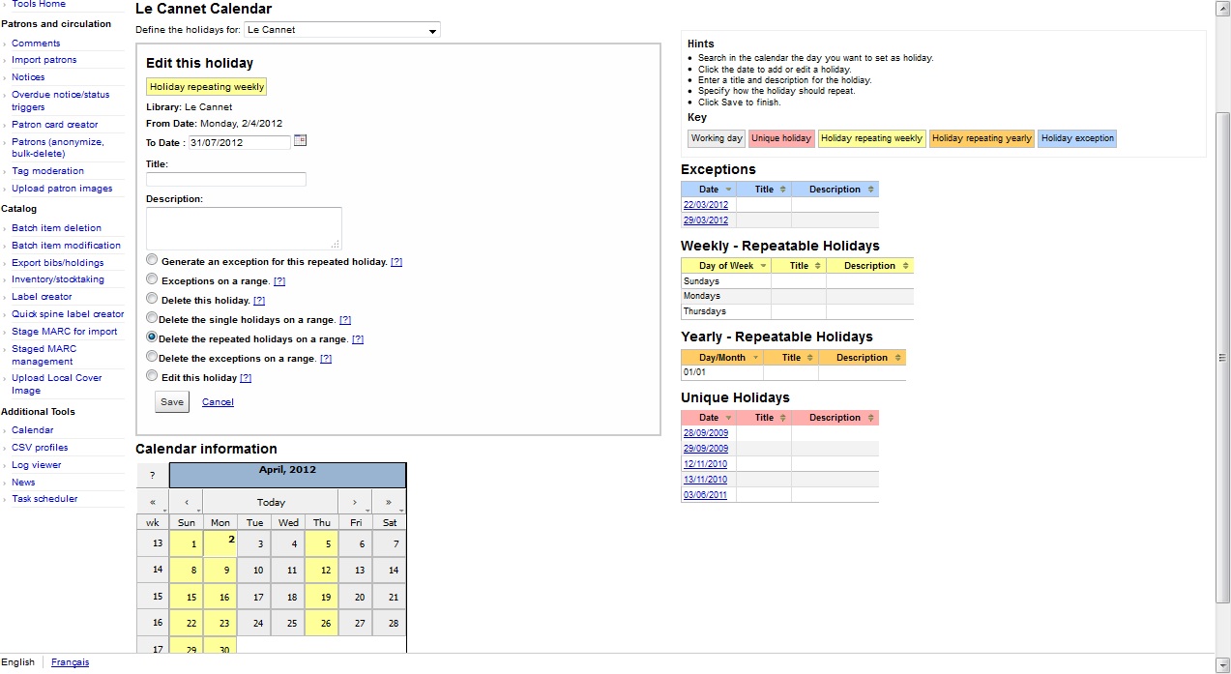Viewport: 1231px width, 674px height.
Task: Click into the Title text field
Action: (226, 180)
